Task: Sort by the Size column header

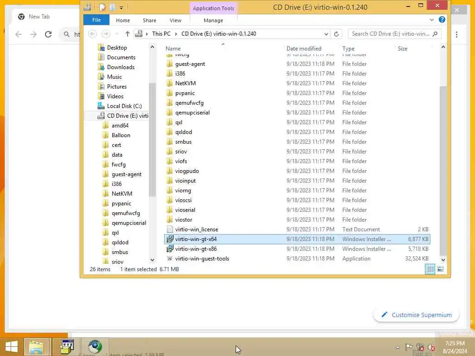Action: point(402,48)
